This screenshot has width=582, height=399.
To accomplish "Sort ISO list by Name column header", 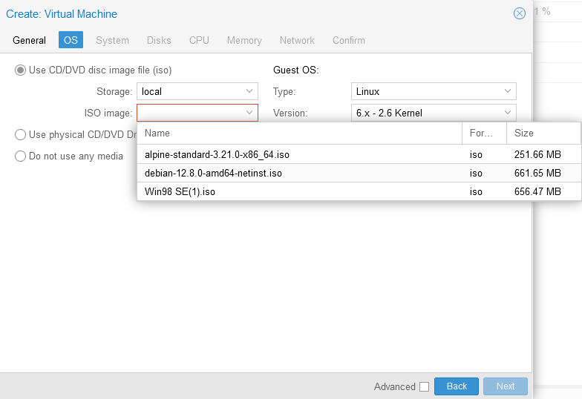I will (300, 133).
